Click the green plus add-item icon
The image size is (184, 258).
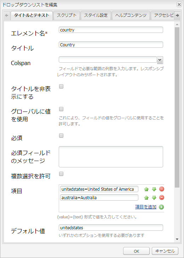(x=161, y=207)
